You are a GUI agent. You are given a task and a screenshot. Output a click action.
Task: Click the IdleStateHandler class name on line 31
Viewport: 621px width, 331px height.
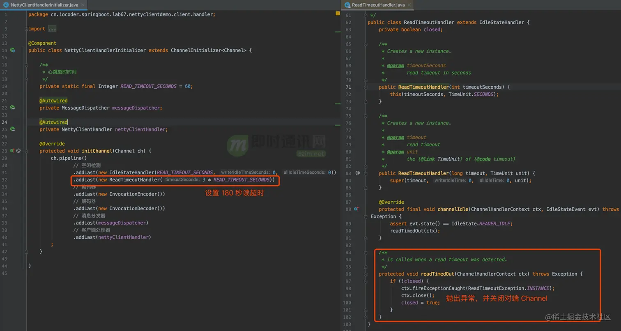(132, 172)
